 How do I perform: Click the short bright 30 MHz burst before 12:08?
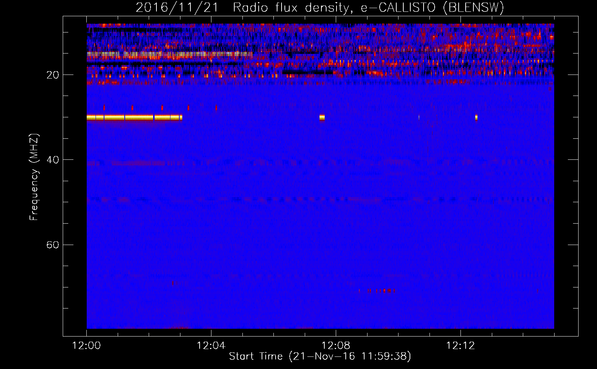pyautogui.click(x=322, y=117)
